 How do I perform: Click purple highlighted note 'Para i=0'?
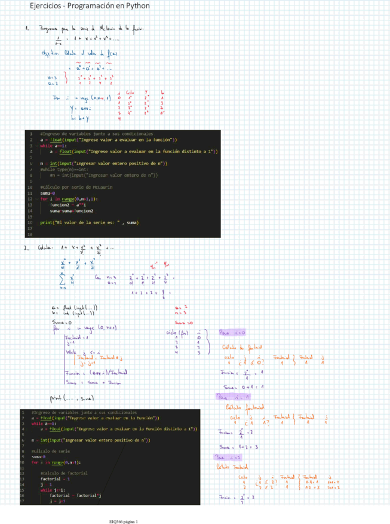point(232,333)
